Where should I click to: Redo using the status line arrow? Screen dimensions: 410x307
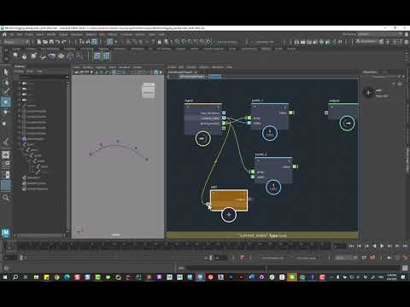coord(64,42)
